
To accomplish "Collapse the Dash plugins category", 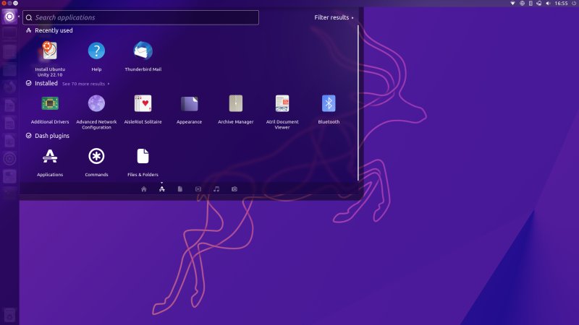I will point(48,136).
